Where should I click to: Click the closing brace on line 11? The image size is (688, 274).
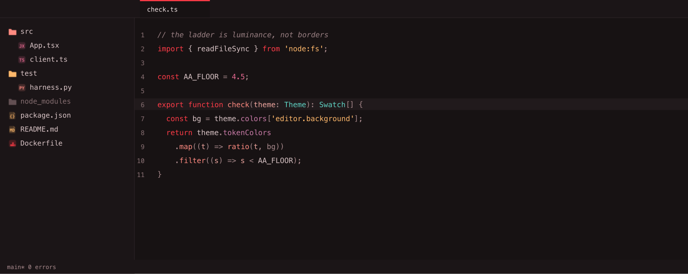[x=160, y=174]
